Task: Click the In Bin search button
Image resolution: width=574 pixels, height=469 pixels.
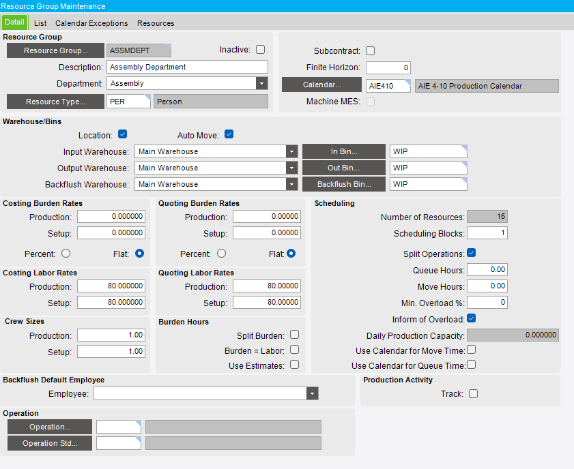Action: click(344, 151)
